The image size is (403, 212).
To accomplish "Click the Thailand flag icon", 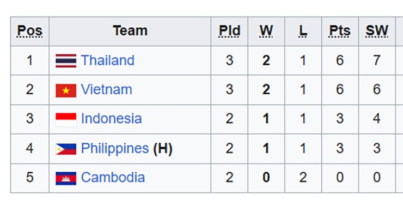I will click(66, 60).
